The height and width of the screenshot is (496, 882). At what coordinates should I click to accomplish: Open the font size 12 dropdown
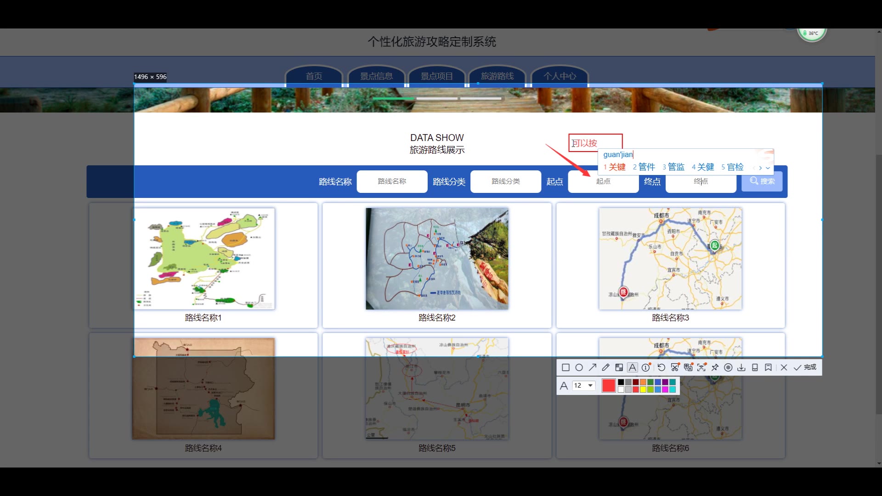point(584,386)
